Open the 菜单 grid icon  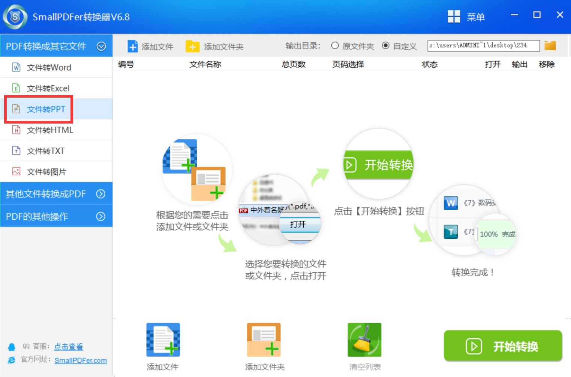[x=454, y=17]
